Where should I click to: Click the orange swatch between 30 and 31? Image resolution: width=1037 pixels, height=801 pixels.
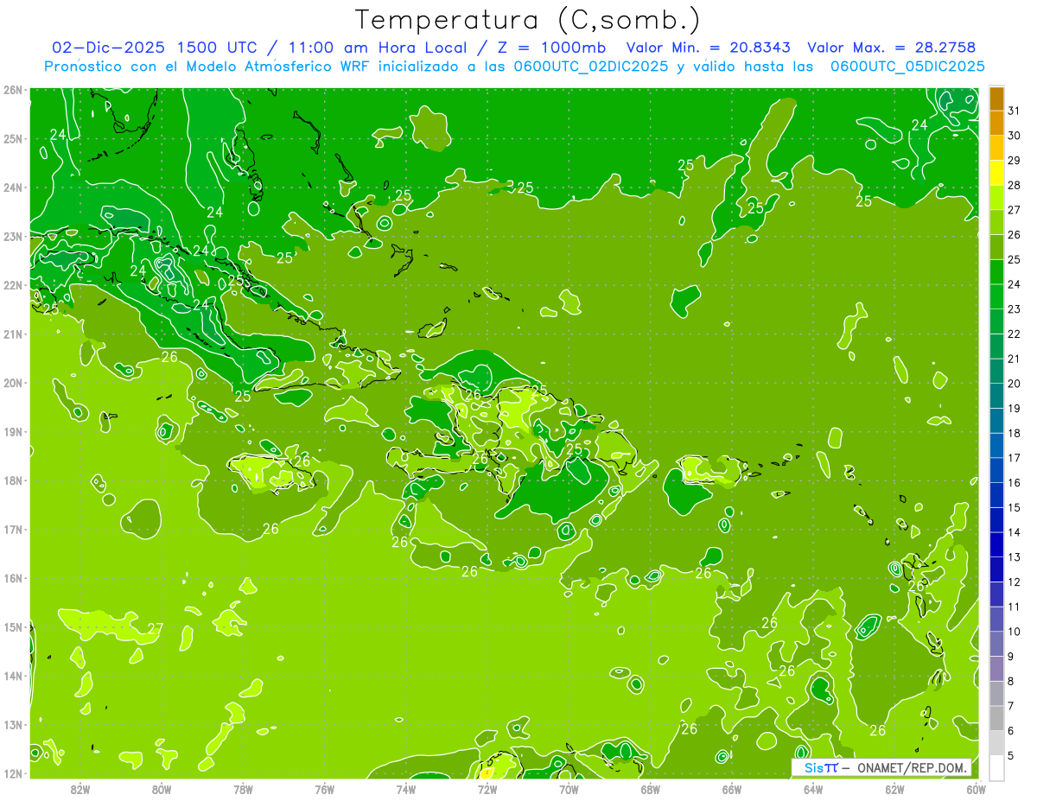tap(996, 124)
